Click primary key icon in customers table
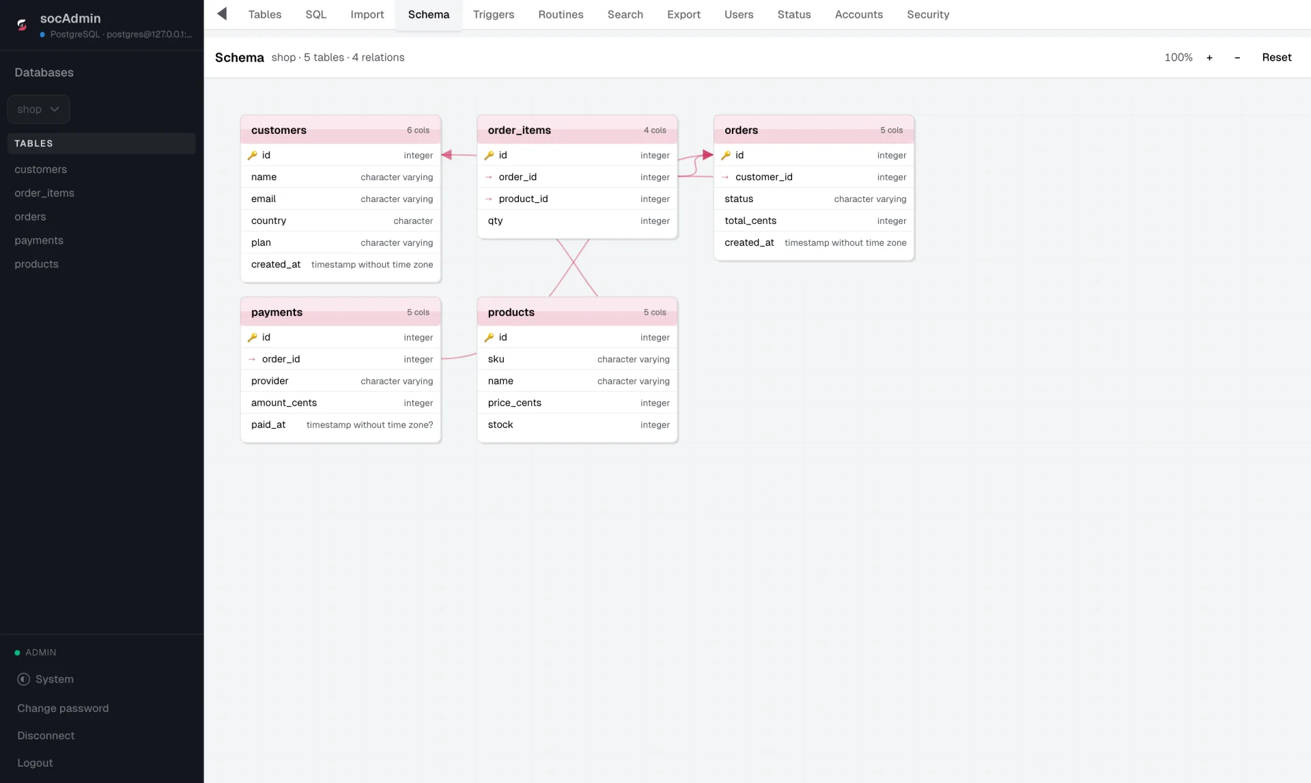This screenshot has height=783, width=1311. [x=253, y=155]
